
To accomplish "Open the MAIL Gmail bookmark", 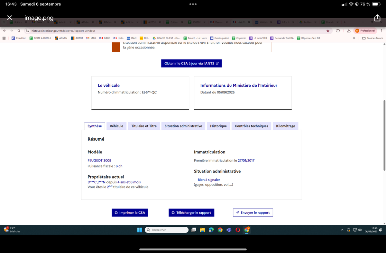I will coord(91,38).
